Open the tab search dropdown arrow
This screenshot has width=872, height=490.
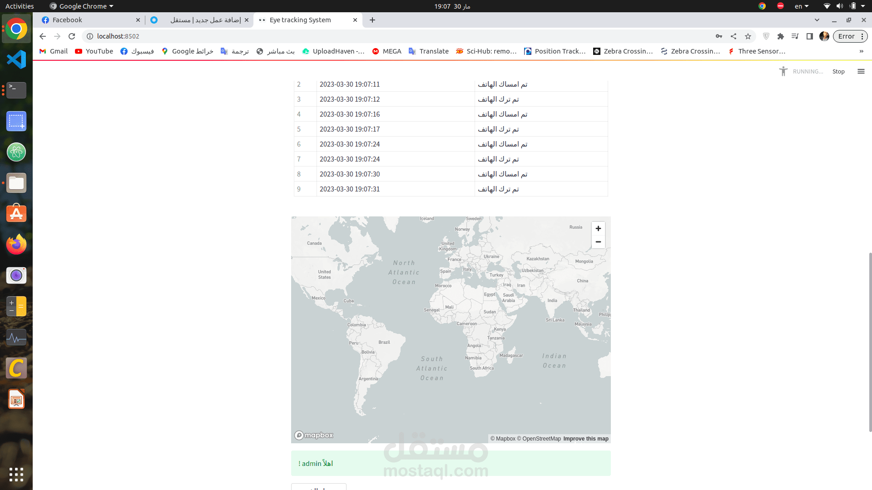(817, 20)
